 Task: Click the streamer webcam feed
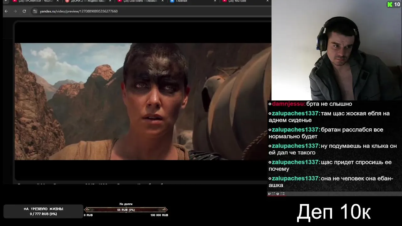tap(337, 50)
